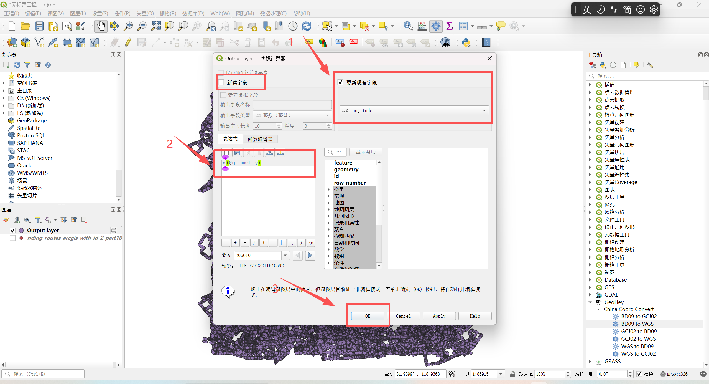Click the OK button
Screen dimensions: 709x384
pos(368,316)
